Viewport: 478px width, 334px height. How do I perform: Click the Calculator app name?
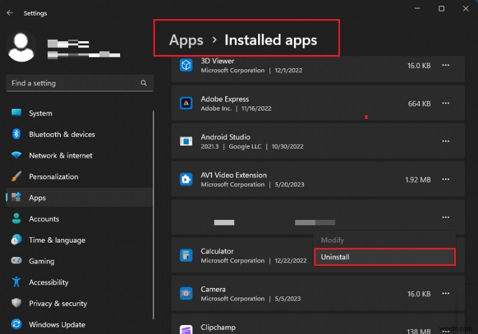tap(217, 252)
